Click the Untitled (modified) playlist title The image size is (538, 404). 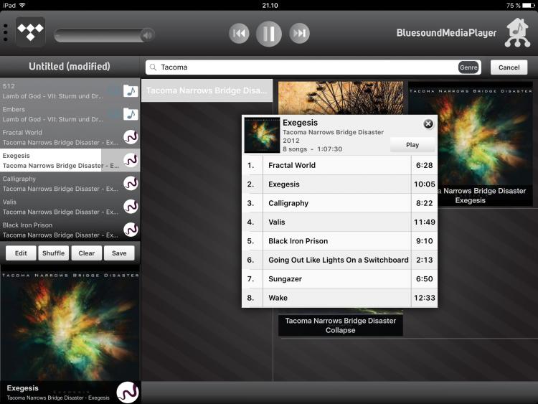tap(70, 67)
